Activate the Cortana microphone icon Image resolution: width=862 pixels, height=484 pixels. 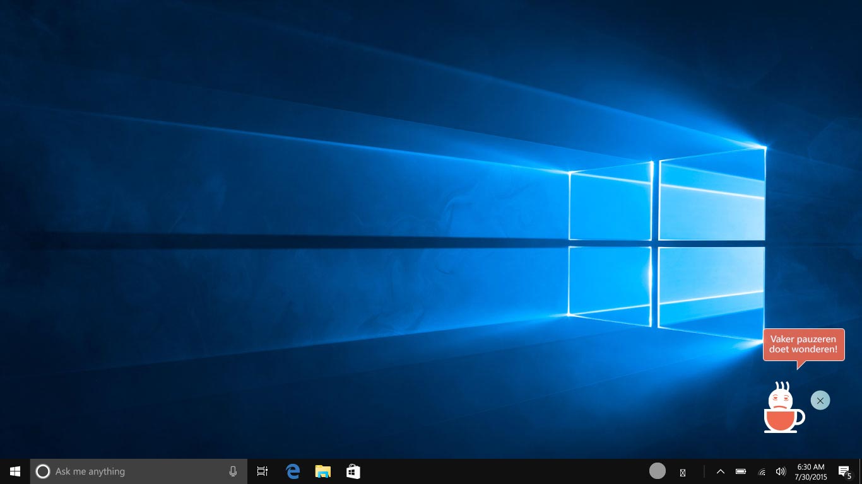[x=233, y=471]
